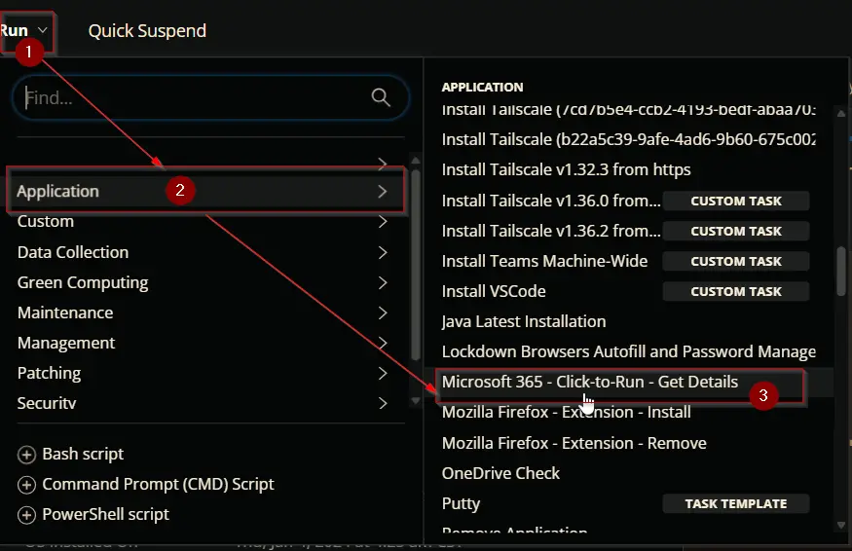Click the magnifier search icon
Screen dimensions: 852x551
(x=381, y=97)
